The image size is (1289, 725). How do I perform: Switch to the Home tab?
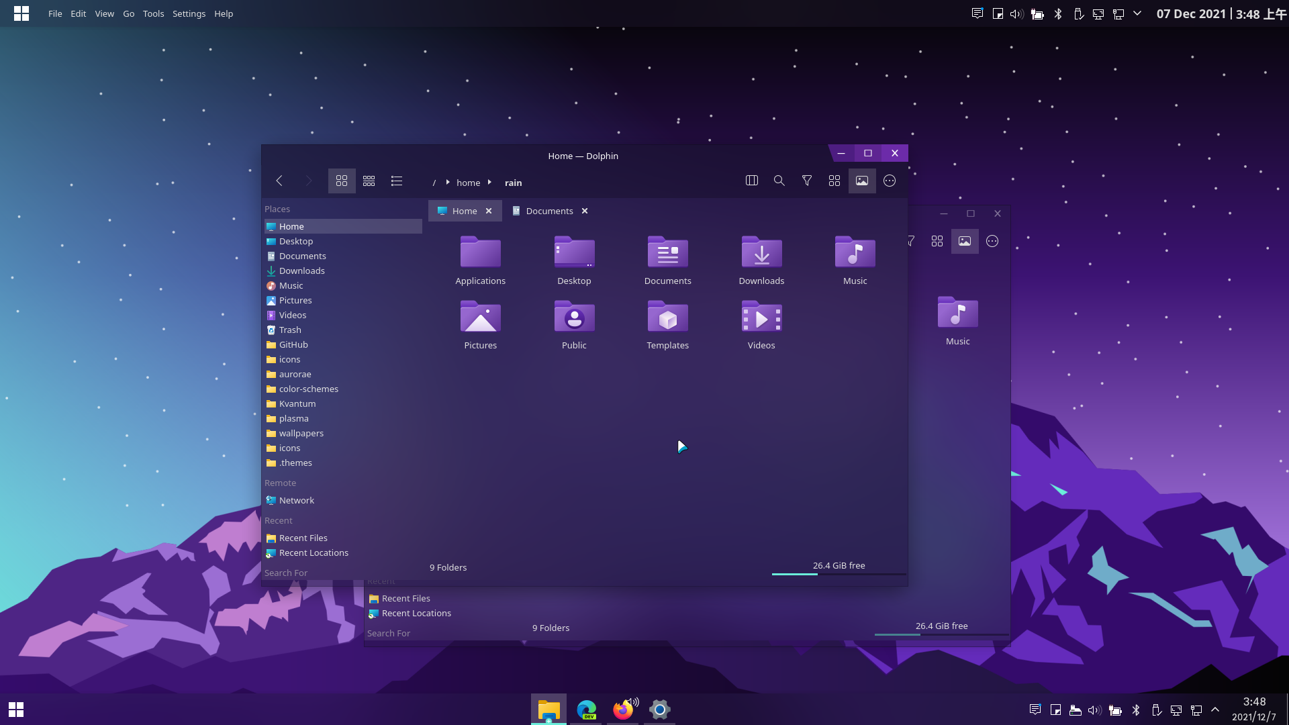coord(465,211)
